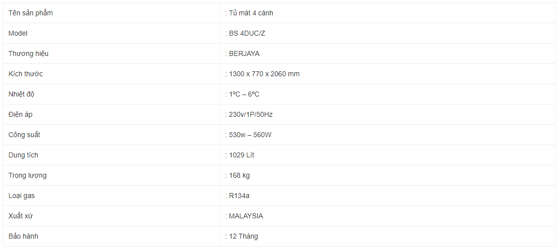Click the 'Kích thước' label
560x250 pixels.
pos(26,74)
